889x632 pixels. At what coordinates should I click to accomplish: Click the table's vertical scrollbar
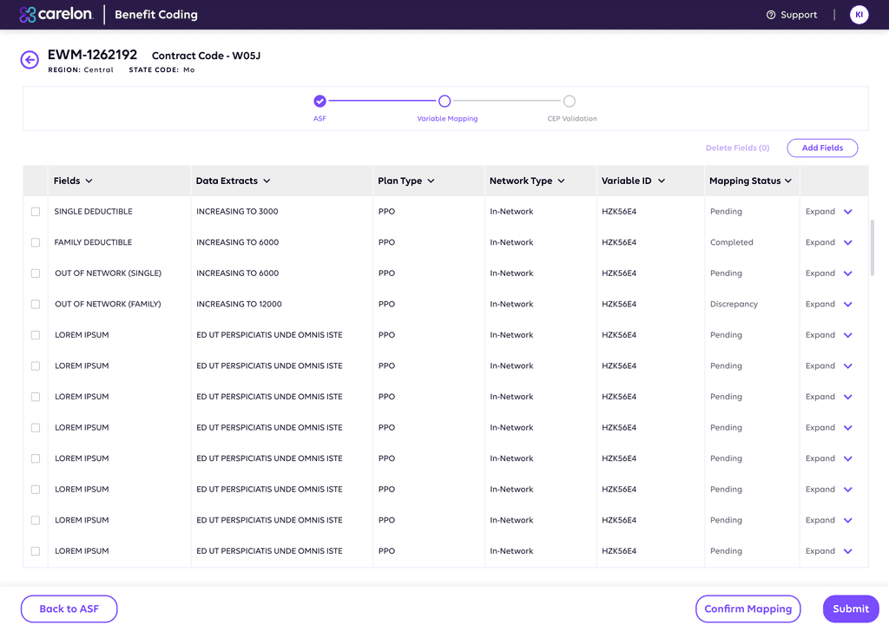coord(872,247)
